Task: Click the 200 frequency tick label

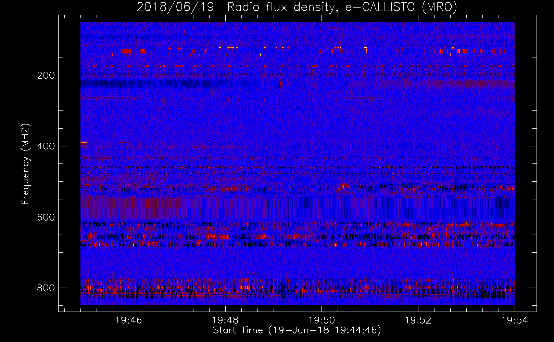Action: click(x=46, y=75)
